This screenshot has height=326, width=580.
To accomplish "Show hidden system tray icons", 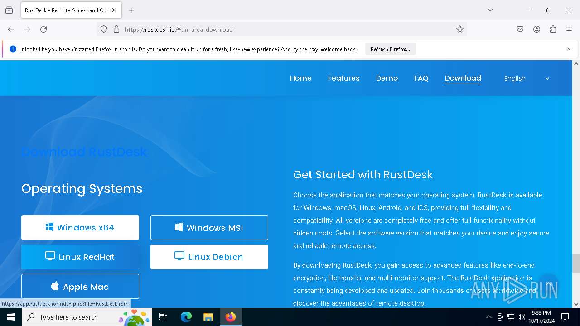I will coord(488,317).
